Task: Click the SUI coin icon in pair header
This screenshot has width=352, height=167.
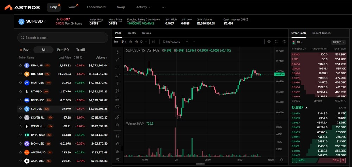Action: point(21,21)
